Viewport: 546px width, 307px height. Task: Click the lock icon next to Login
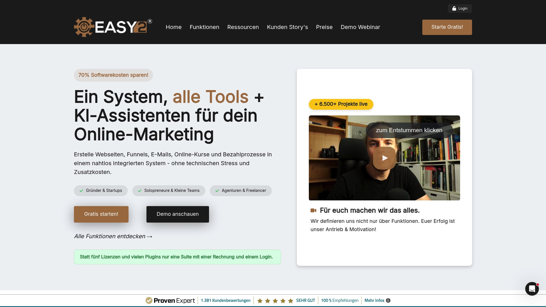[x=454, y=8]
